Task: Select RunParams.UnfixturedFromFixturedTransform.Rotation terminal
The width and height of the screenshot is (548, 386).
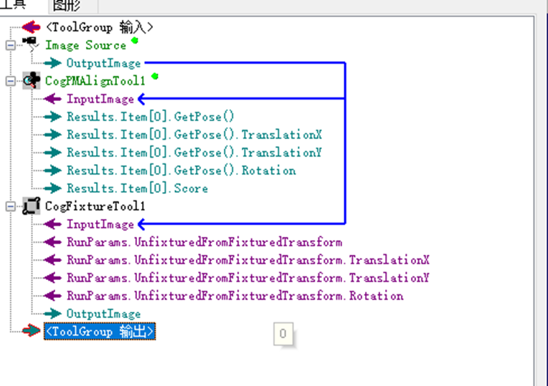Action: tap(235, 296)
